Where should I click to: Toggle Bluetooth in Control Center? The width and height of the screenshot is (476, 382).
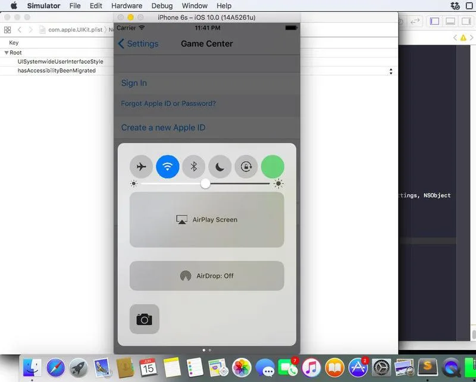pyautogui.click(x=194, y=167)
